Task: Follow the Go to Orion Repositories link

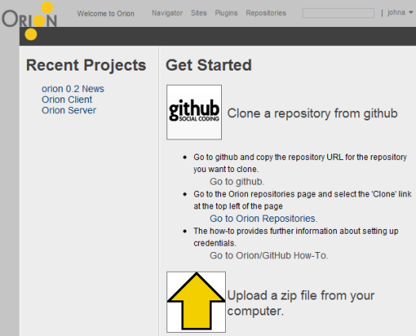Action: [263, 219]
